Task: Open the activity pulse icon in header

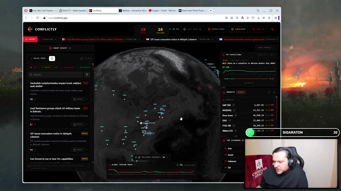Action: coord(273,29)
